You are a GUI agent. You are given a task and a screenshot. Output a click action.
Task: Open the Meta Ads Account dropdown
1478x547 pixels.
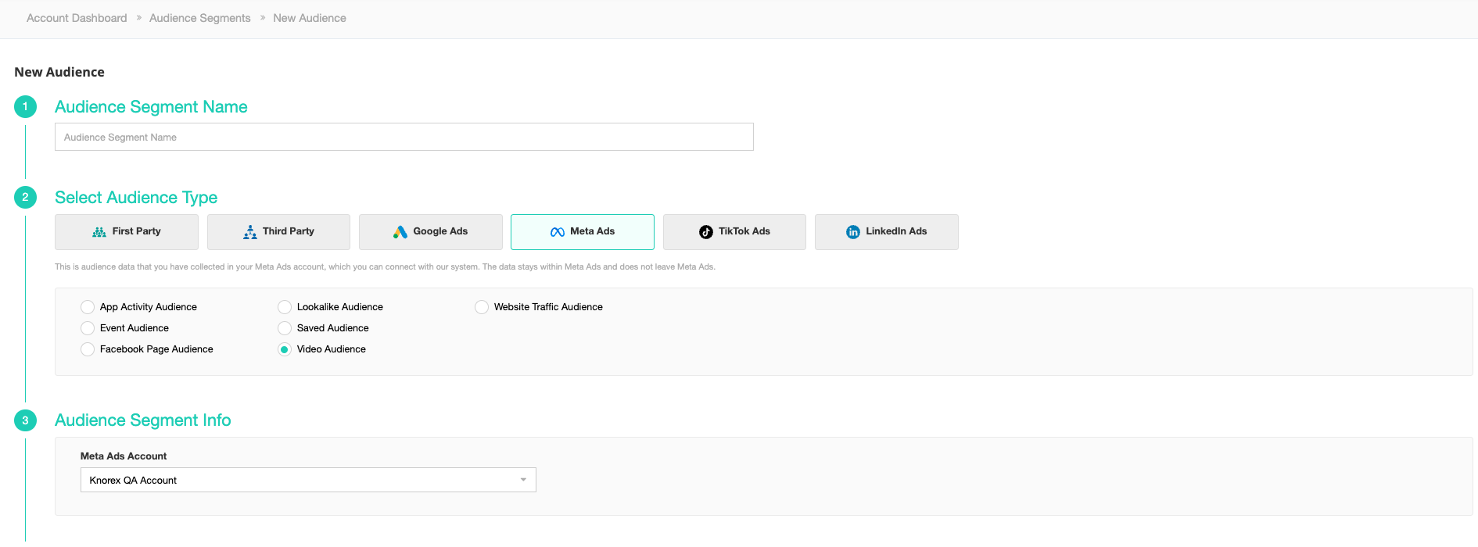(x=308, y=480)
